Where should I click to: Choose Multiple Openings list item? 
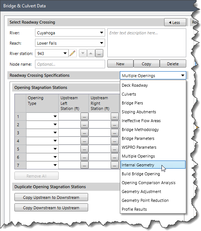pyautogui.click(x=153, y=156)
